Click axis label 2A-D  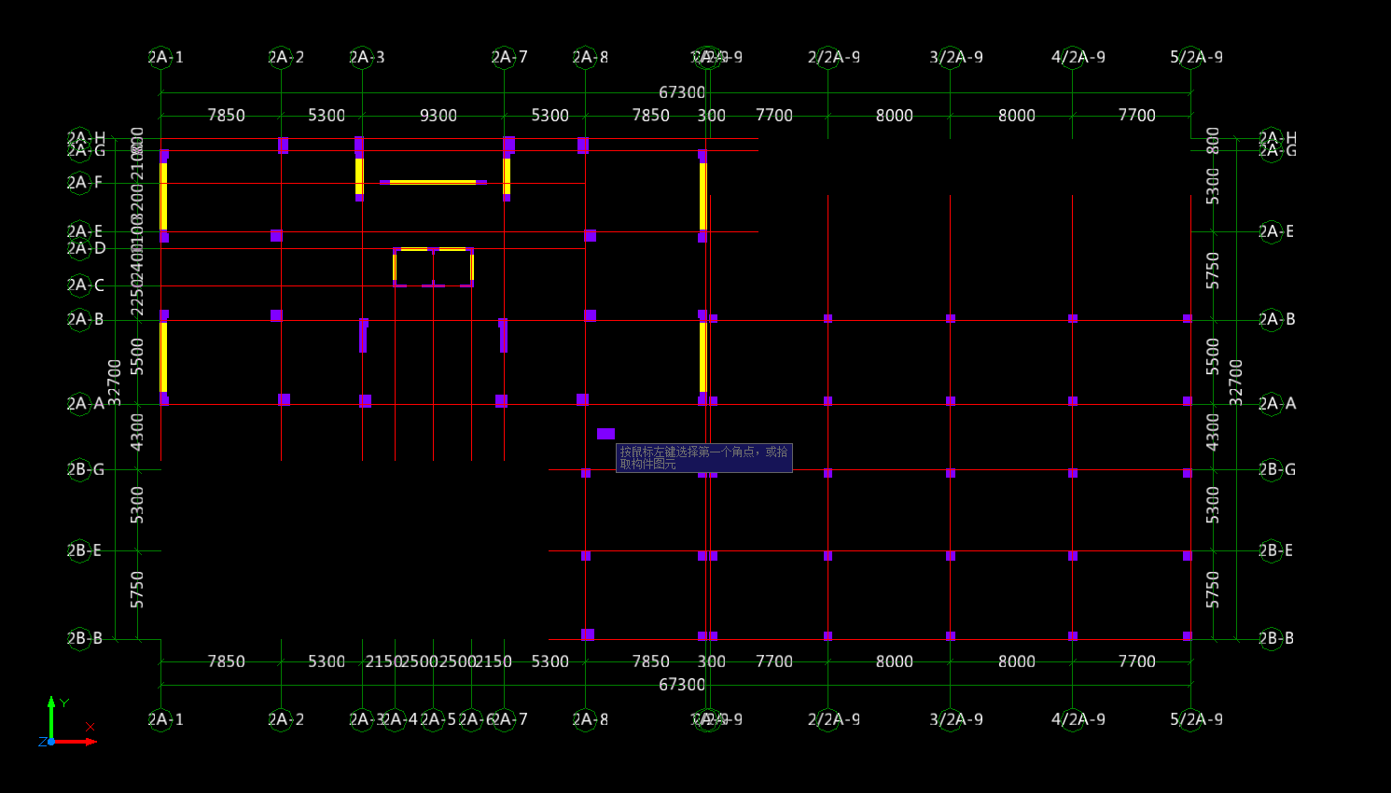point(86,248)
